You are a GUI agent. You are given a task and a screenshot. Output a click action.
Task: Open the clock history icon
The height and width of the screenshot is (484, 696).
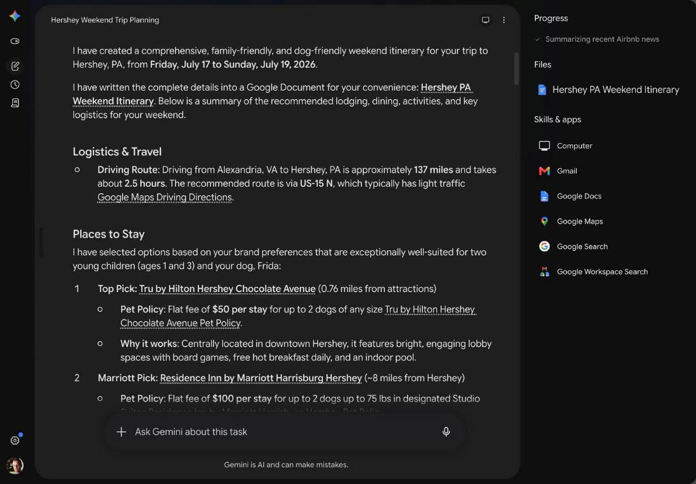click(x=15, y=84)
